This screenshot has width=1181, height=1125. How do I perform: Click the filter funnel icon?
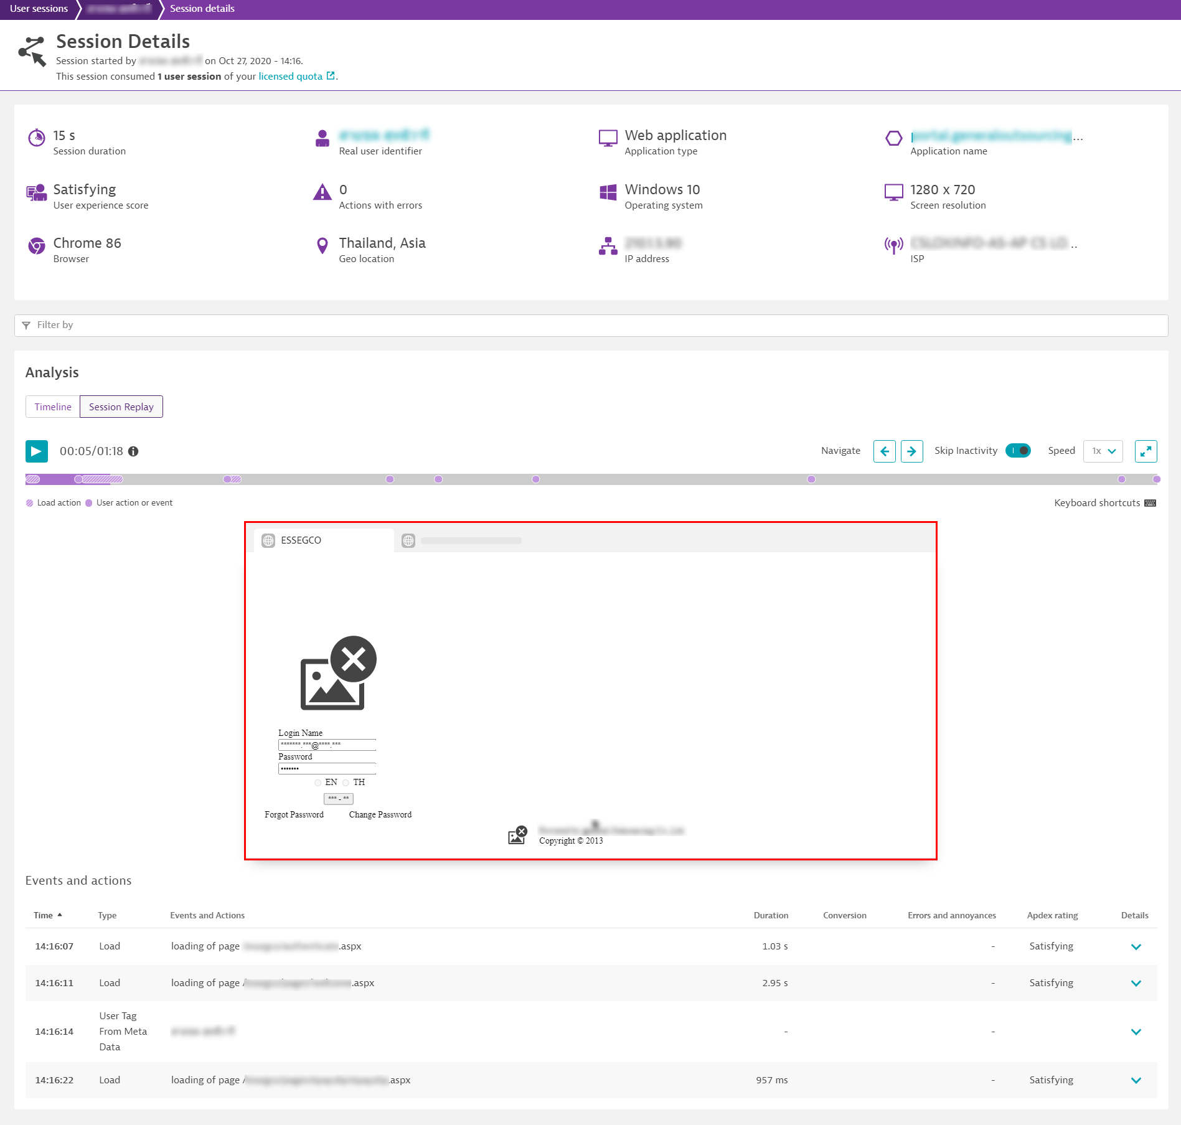point(26,325)
